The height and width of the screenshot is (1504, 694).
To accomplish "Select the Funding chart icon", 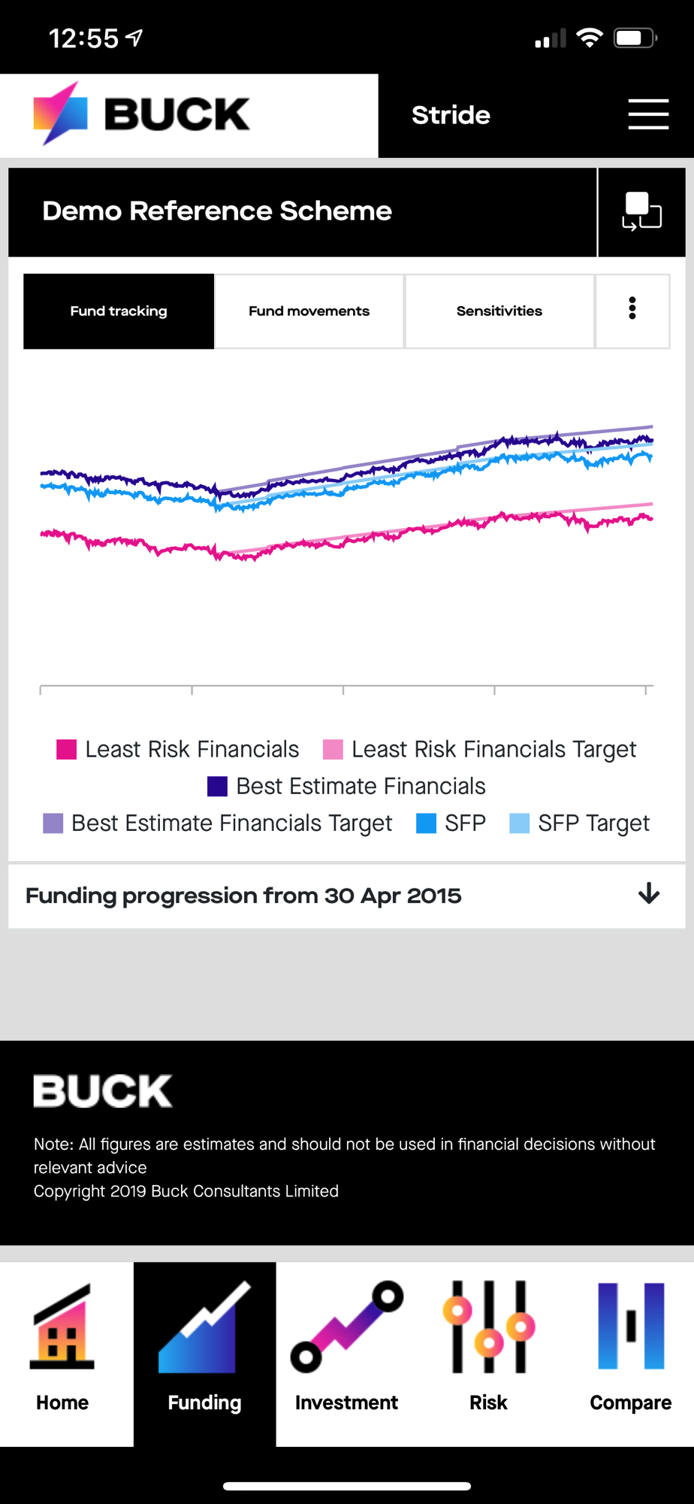I will click(x=204, y=1330).
